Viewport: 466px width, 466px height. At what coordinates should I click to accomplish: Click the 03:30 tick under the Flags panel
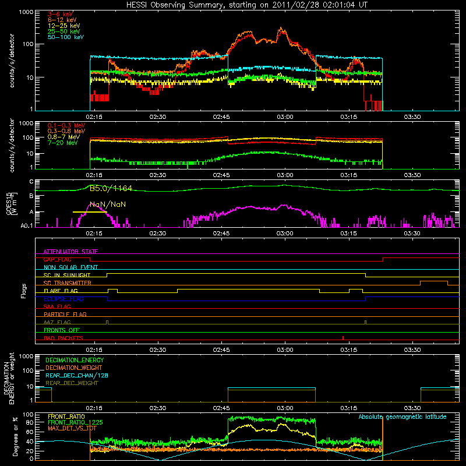(x=412, y=350)
